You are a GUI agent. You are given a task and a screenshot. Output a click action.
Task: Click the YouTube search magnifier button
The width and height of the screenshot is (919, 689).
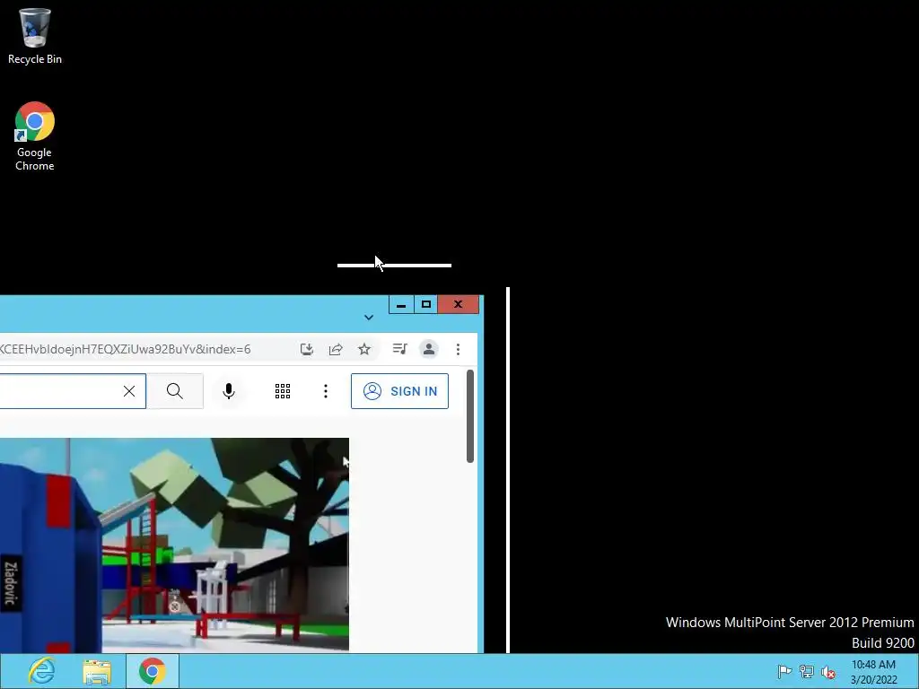tap(175, 391)
